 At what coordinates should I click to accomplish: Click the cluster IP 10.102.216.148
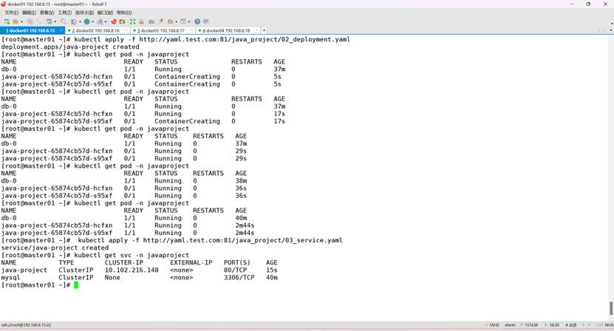(132, 270)
